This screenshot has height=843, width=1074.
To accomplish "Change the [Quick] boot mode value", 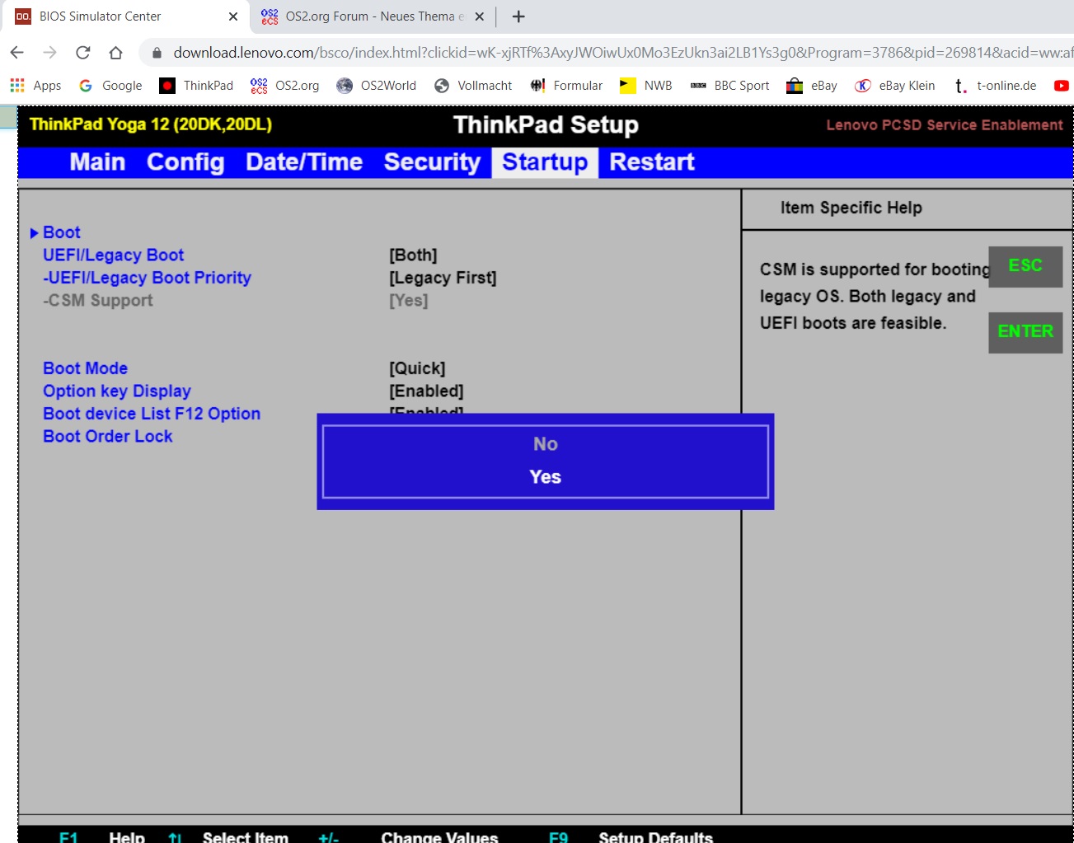I will (417, 368).
